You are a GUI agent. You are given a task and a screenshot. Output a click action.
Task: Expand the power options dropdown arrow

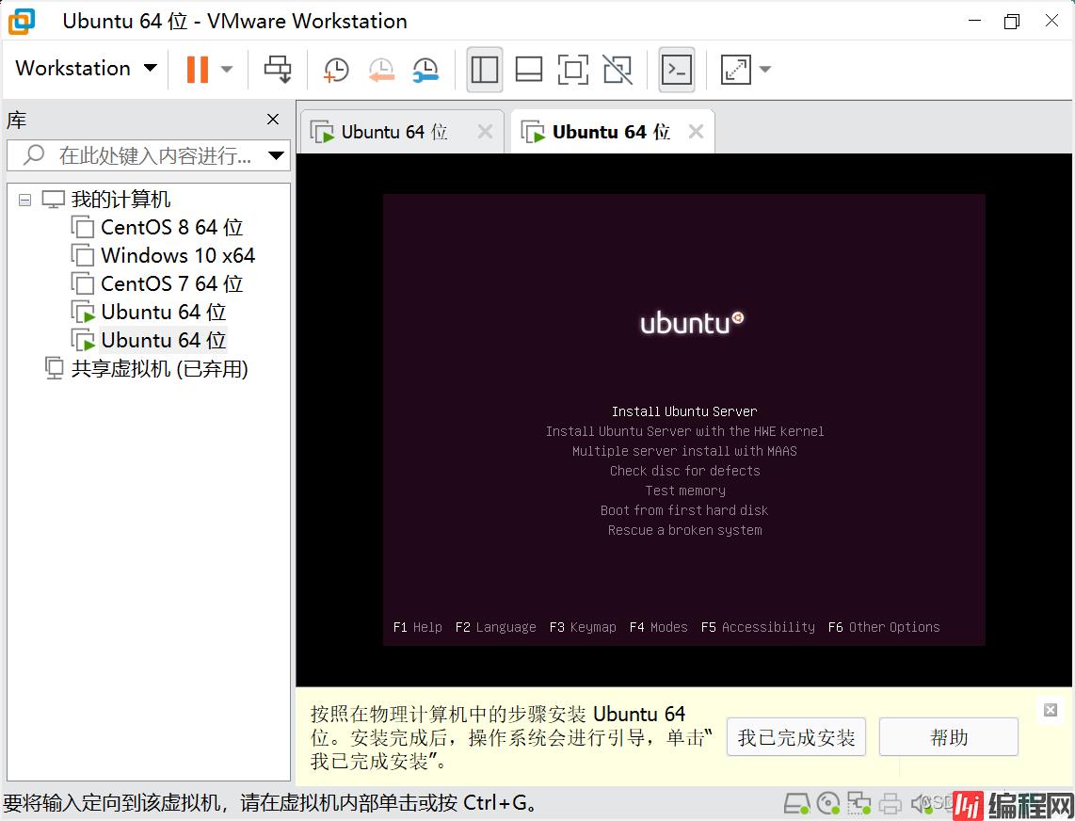coord(227,69)
